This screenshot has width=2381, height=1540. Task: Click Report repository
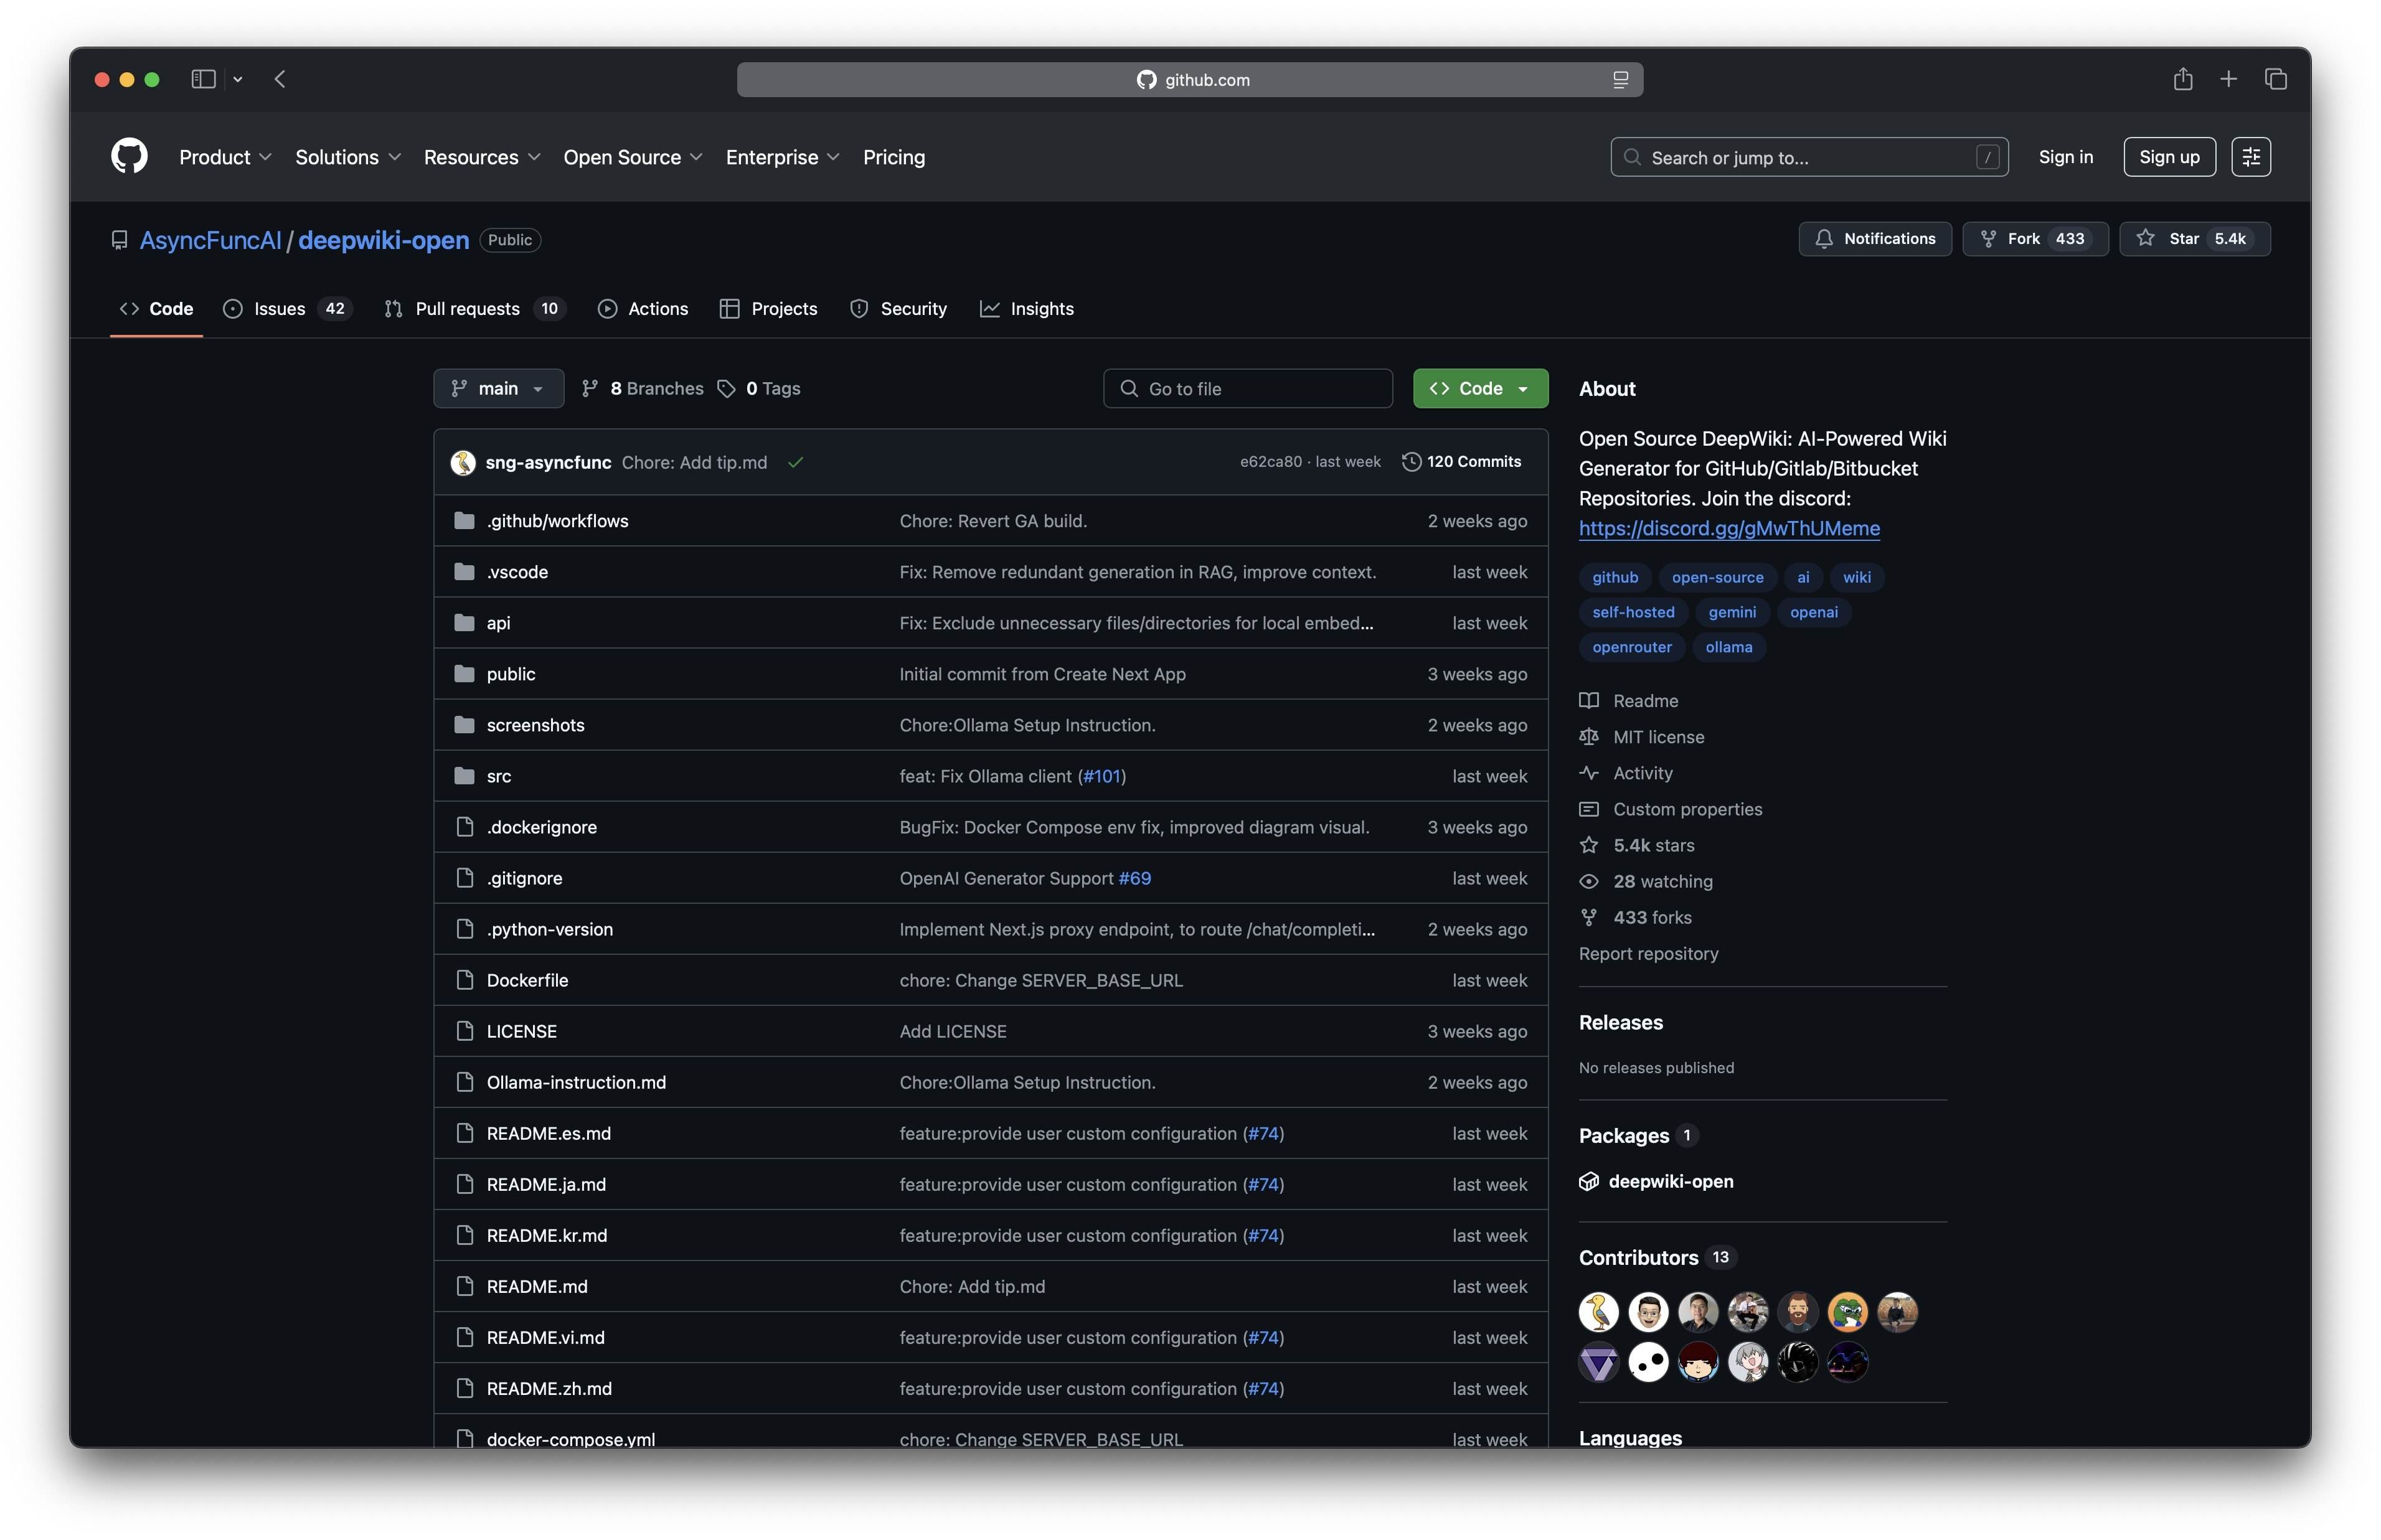coord(1648,953)
